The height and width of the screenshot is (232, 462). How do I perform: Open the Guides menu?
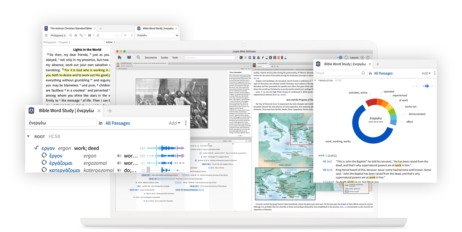(164, 57)
